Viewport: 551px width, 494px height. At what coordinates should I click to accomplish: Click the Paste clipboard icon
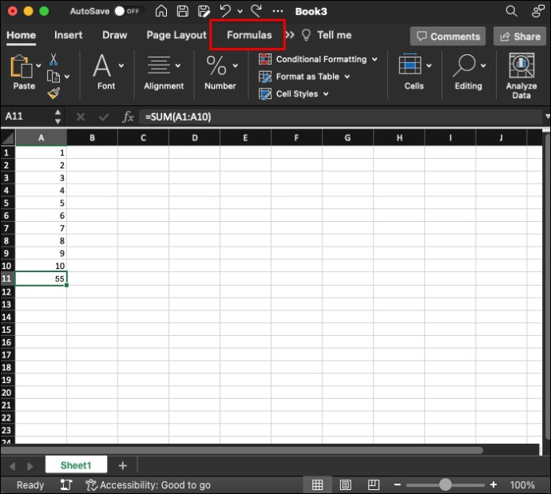pos(21,66)
